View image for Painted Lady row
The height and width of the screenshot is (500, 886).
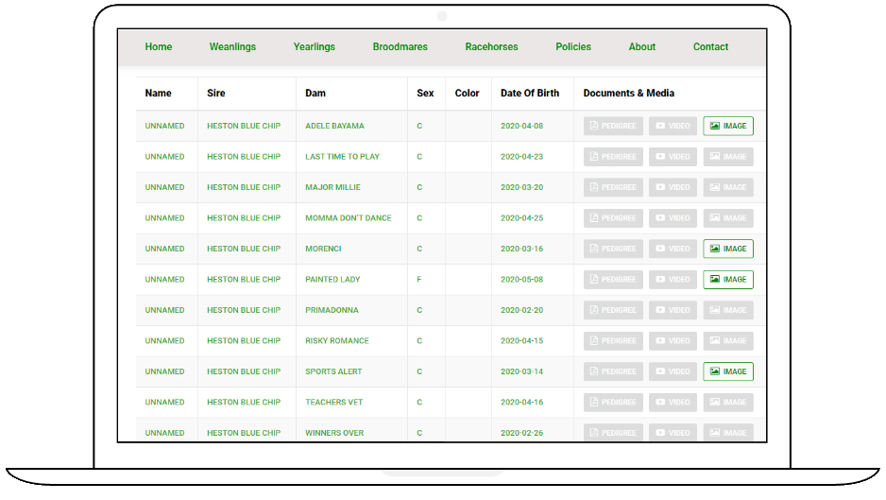click(727, 280)
